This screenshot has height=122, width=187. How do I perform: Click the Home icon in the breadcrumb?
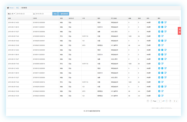pyautogui.click(x=8, y=8)
